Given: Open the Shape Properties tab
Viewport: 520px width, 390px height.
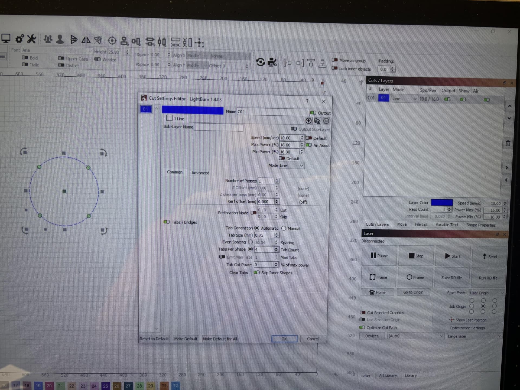Looking at the screenshot, I should coord(481,225).
